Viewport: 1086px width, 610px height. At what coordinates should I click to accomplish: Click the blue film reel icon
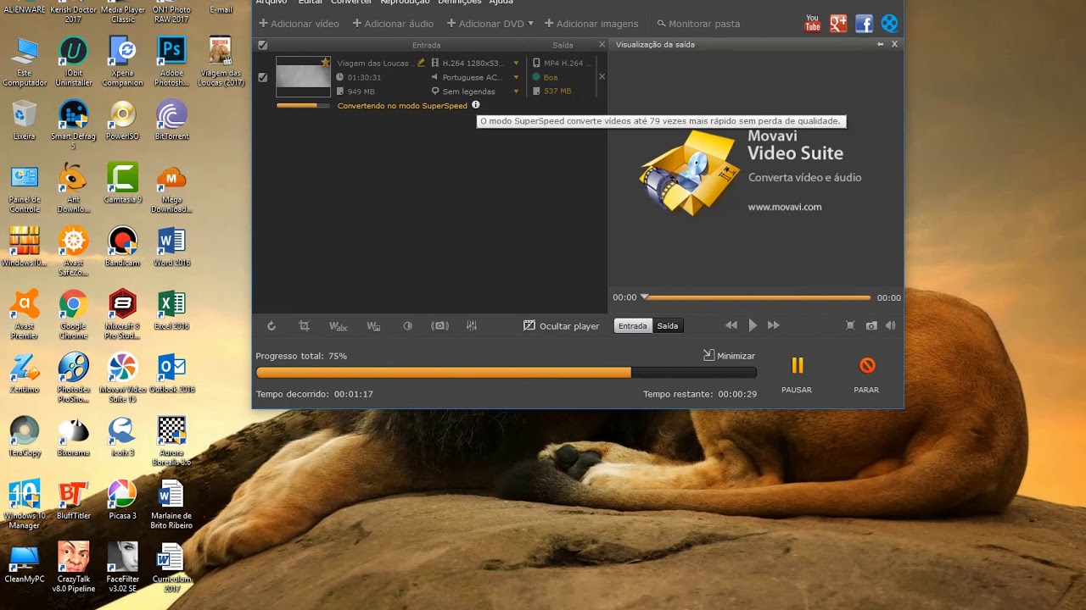(x=889, y=24)
